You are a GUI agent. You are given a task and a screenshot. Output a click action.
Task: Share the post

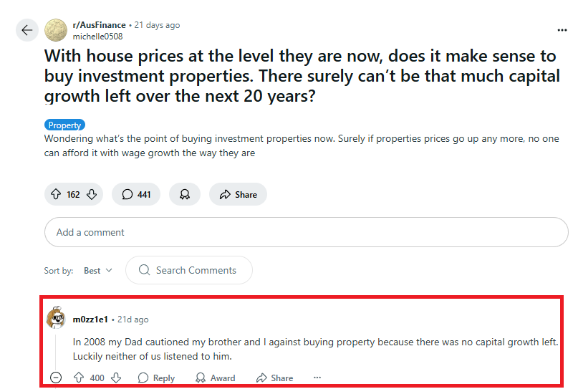[x=238, y=194]
